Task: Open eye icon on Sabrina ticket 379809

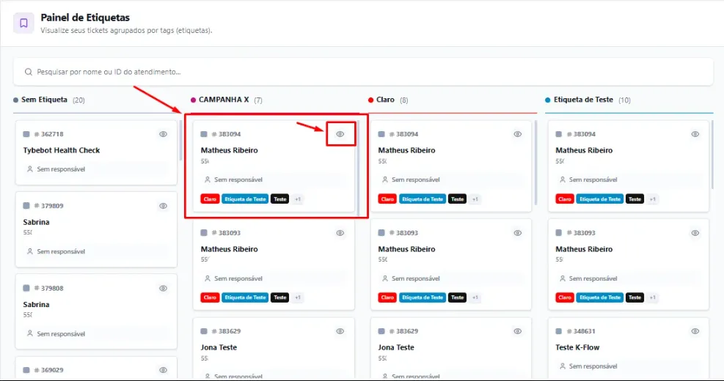Action: point(163,206)
